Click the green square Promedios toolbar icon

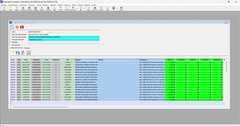(29, 8)
